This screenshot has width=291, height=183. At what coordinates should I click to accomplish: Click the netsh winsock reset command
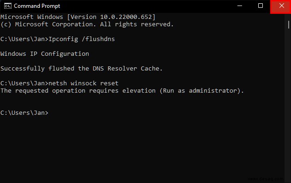(83, 83)
